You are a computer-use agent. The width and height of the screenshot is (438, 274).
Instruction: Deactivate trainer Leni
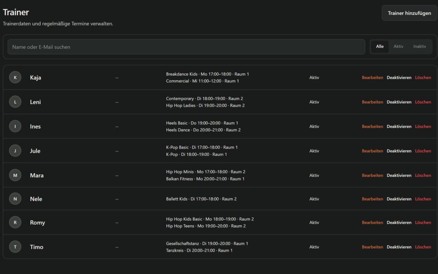pos(399,102)
